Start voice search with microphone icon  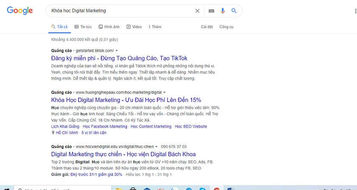click(x=223, y=11)
